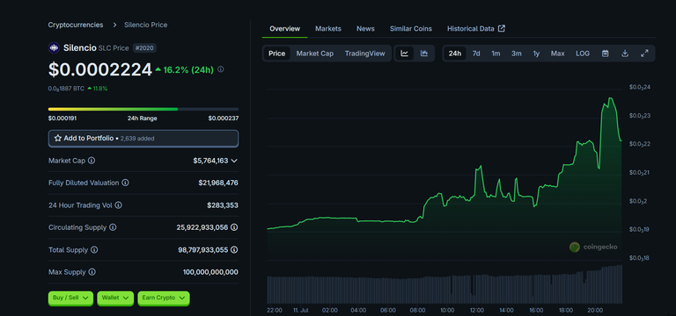This screenshot has height=316, width=676.
Task: Toggle the LOG scale option
Action: (583, 54)
